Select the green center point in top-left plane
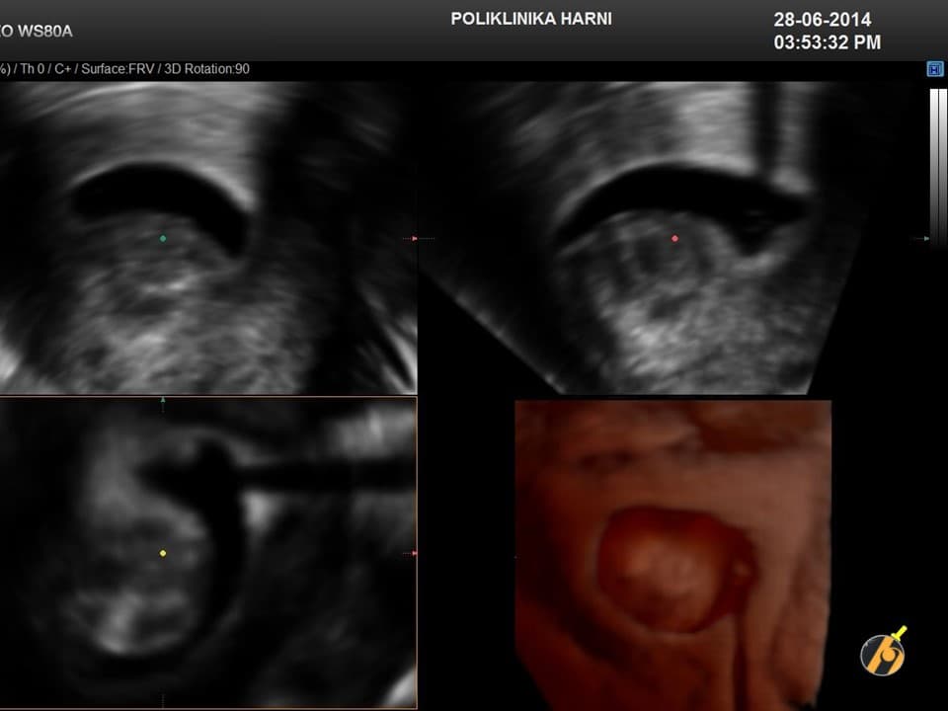The height and width of the screenshot is (711, 948). point(163,238)
